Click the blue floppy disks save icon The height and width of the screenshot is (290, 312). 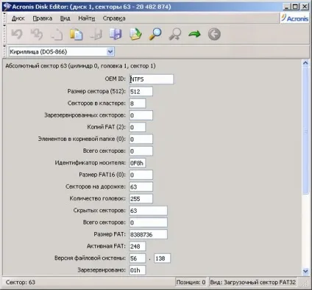[x=116, y=34]
